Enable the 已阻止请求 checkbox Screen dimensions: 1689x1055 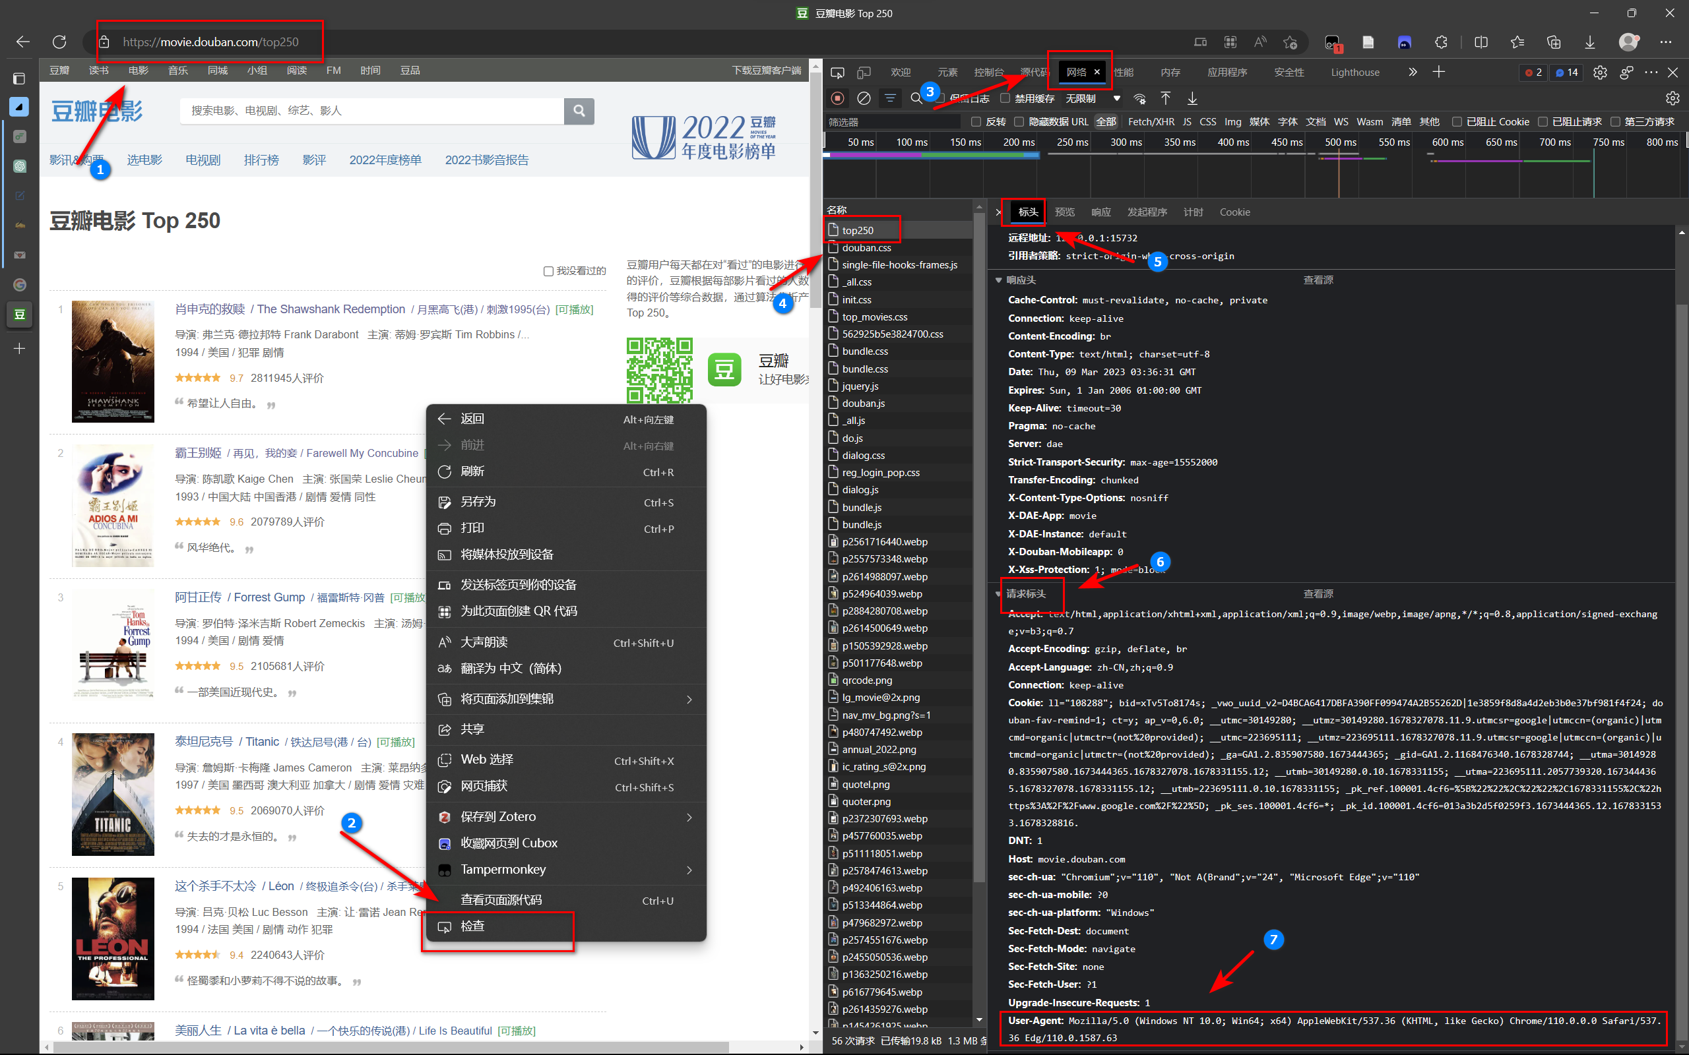(x=1543, y=122)
